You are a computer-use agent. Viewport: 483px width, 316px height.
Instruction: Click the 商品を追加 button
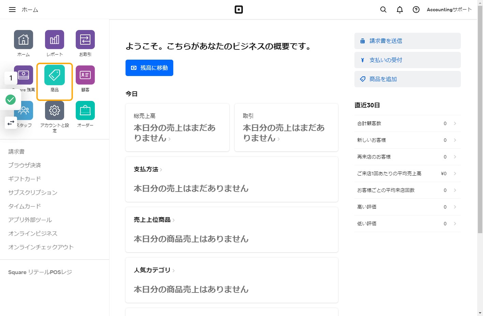coord(407,79)
